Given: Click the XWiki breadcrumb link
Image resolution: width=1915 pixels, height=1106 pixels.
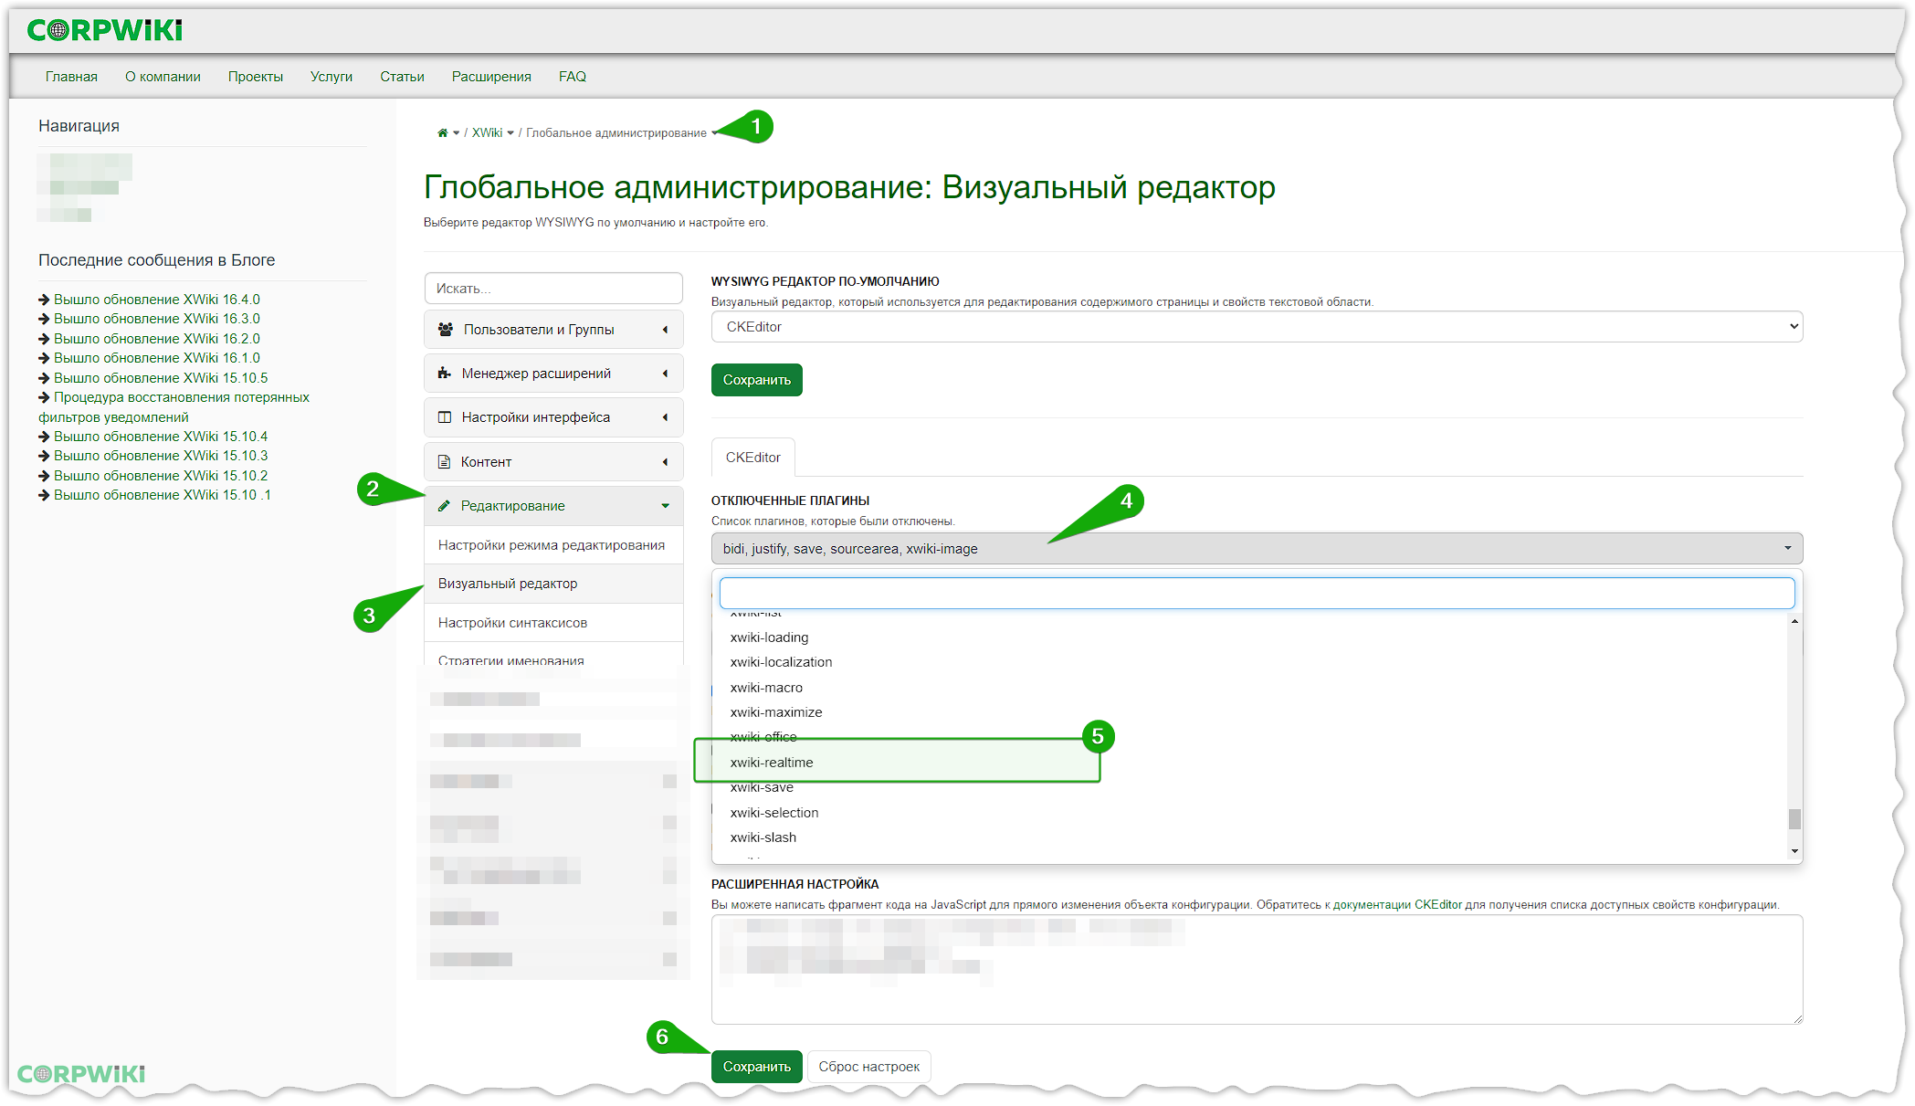Looking at the screenshot, I should 487,133.
